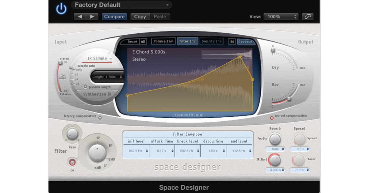Open the View 100% size dropdown

pos(281,17)
